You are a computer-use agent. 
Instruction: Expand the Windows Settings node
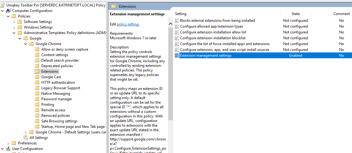(x=14, y=27)
